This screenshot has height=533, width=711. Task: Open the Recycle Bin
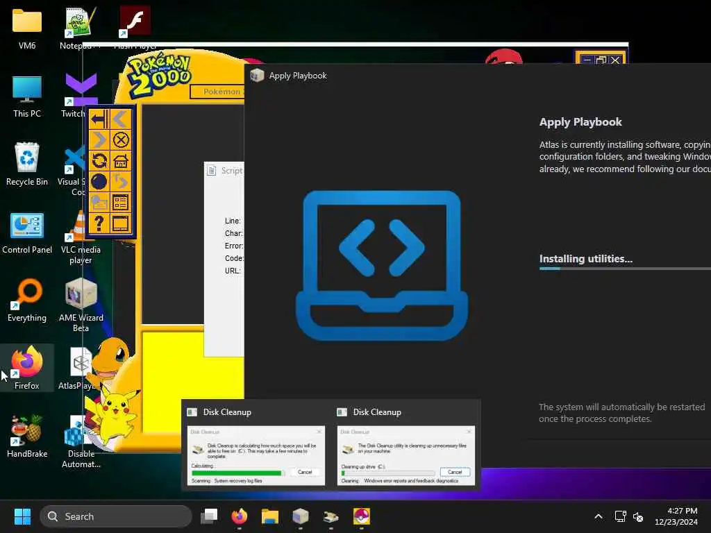(27, 164)
